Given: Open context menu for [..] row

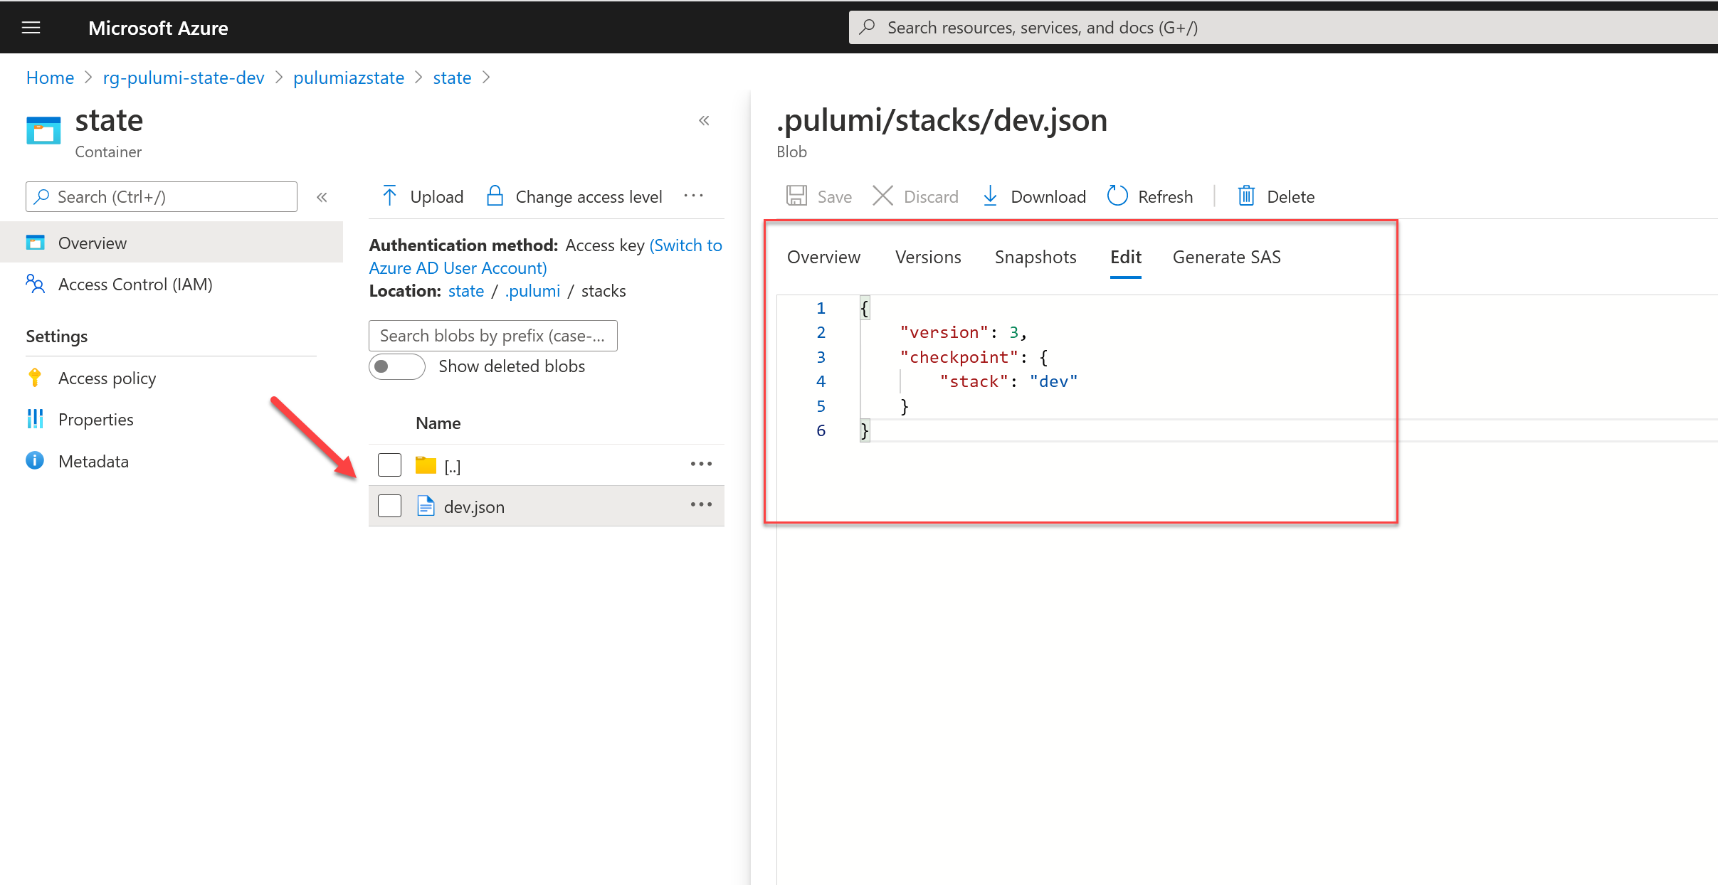Looking at the screenshot, I should tap(701, 464).
